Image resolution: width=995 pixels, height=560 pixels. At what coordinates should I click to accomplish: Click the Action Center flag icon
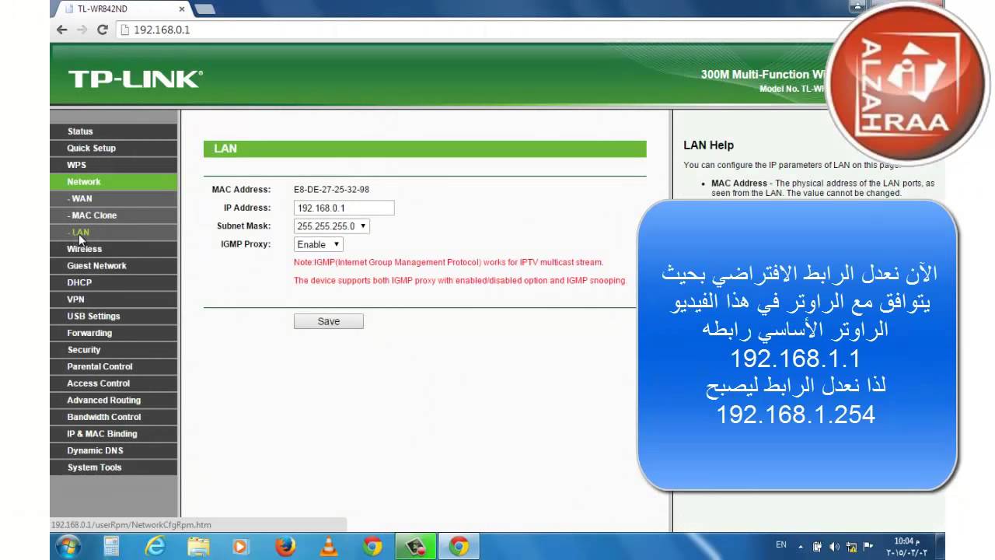pyautogui.click(x=868, y=547)
